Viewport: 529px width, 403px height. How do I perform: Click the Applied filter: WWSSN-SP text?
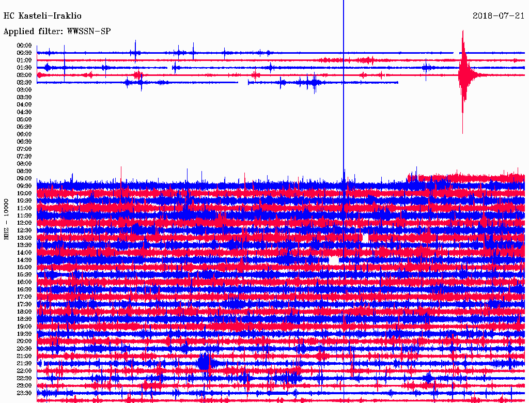[x=57, y=31]
